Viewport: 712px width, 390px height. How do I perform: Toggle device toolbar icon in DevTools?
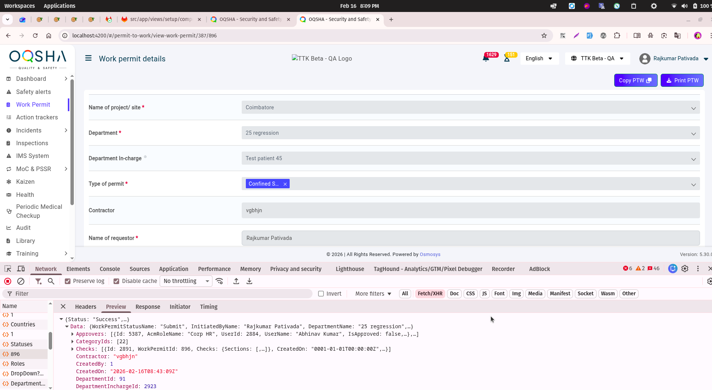pos(21,269)
